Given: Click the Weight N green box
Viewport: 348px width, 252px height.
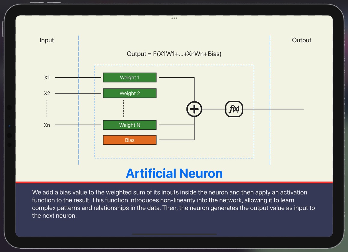Looking at the screenshot, I should coord(129,125).
